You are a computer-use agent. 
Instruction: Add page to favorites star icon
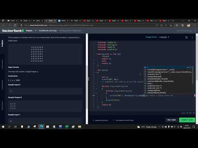click(177, 25)
